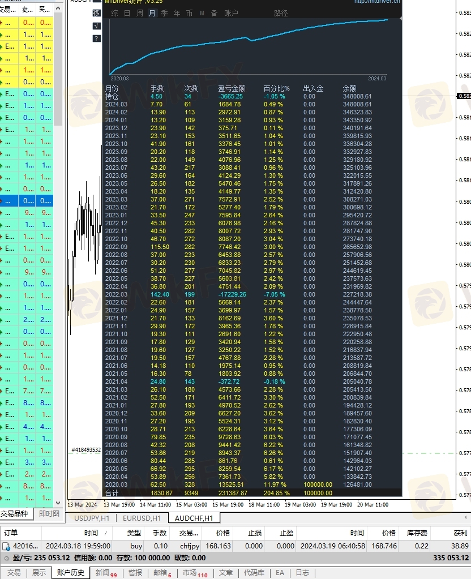Open the 备 statistics tab

click(x=214, y=13)
